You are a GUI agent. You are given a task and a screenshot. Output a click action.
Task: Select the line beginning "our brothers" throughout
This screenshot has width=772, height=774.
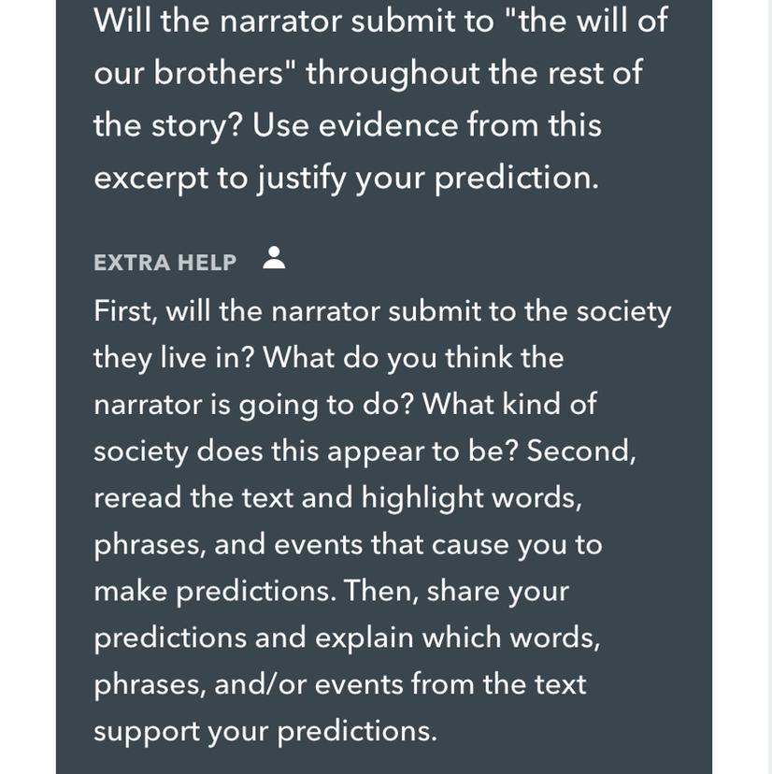pos(367,74)
